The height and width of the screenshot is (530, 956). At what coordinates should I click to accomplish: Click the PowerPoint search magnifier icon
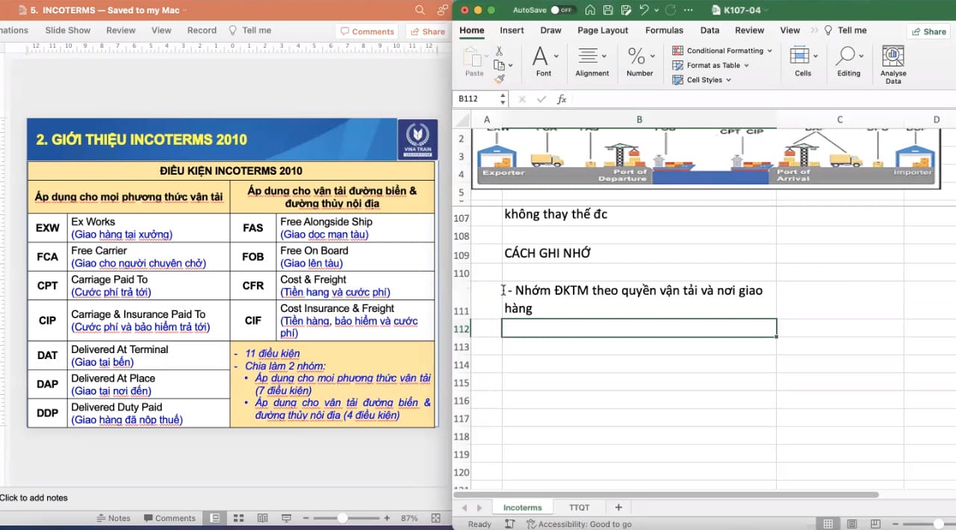419,10
